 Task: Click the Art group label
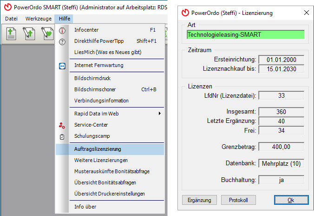[191, 25]
